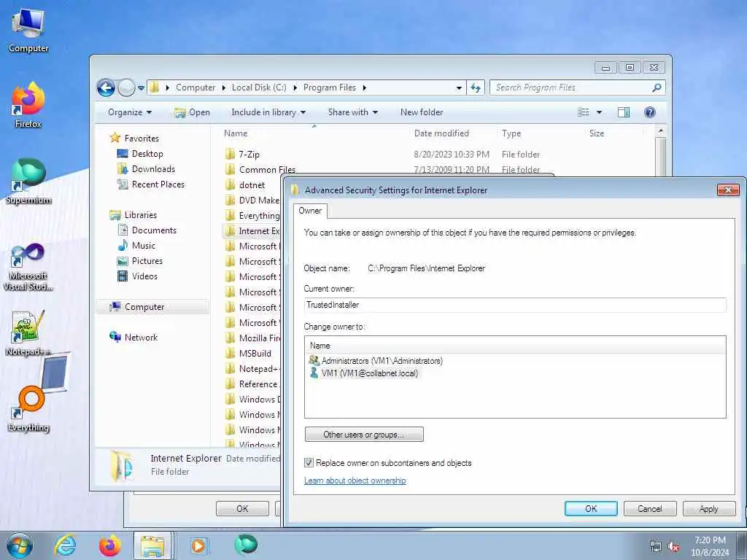Click the network tray icon
747x560 pixels.
[x=656, y=547]
